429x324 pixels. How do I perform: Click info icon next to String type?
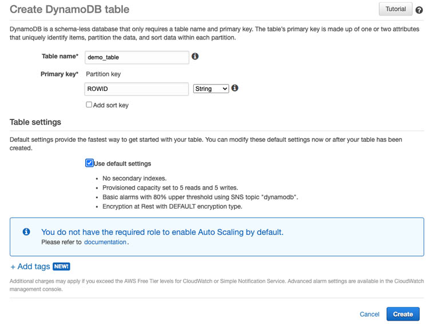tap(235, 88)
